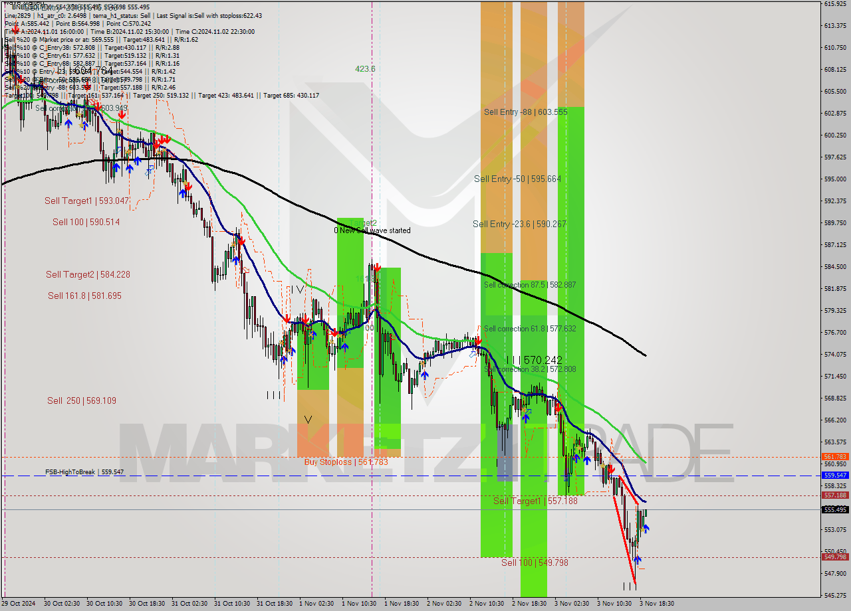Click the 'Sell Entry -50 | 595.664' label
The height and width of the screenshot is (611, 851).
click(517, 179)
